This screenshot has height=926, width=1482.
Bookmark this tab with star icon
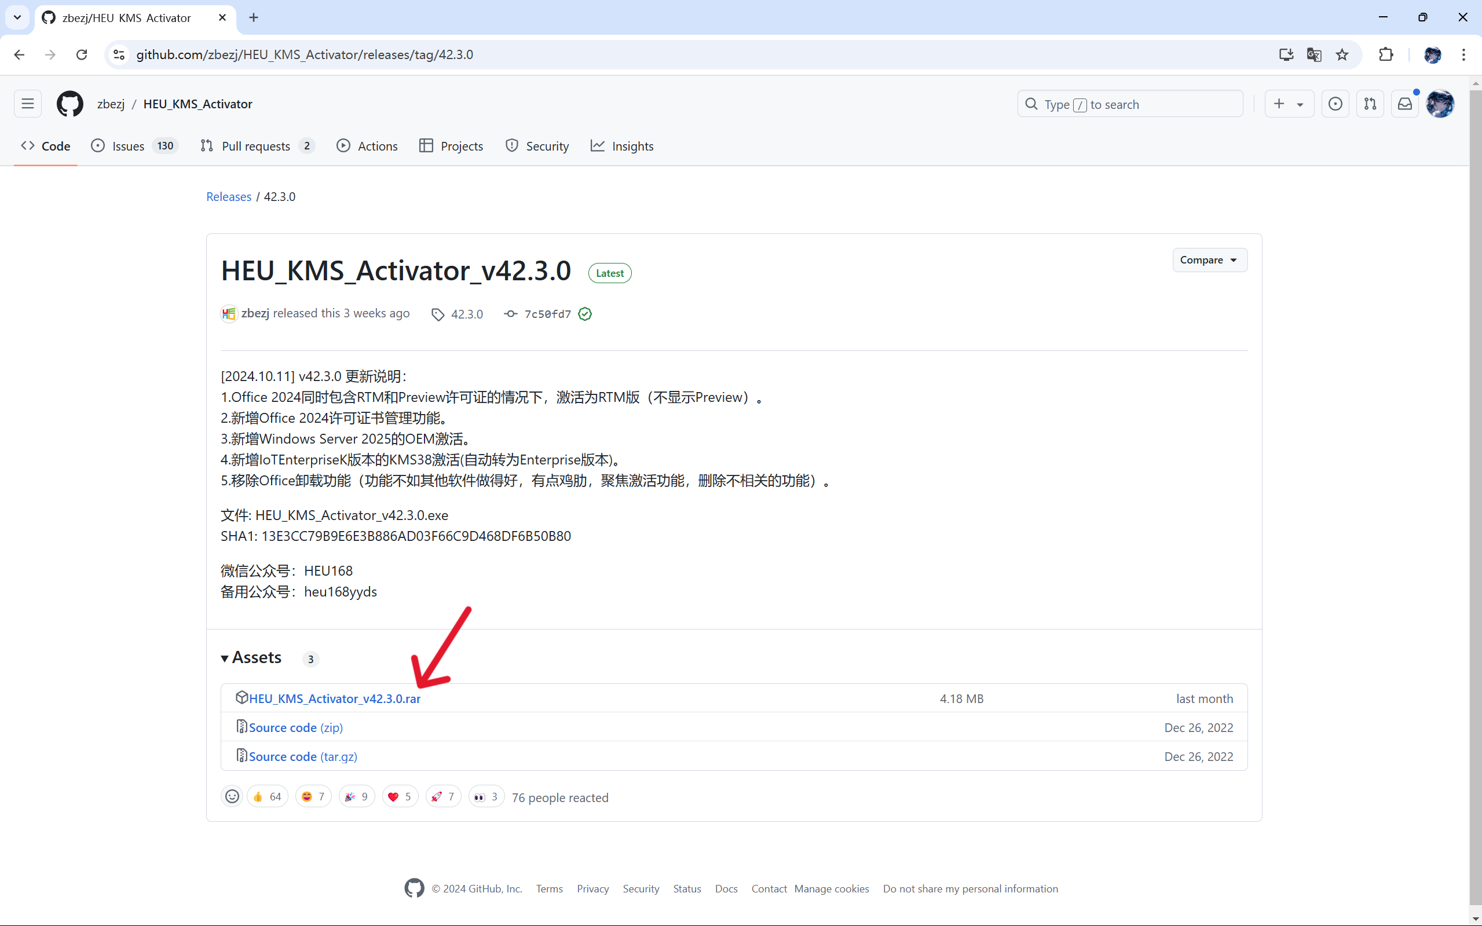point(1342,54)
